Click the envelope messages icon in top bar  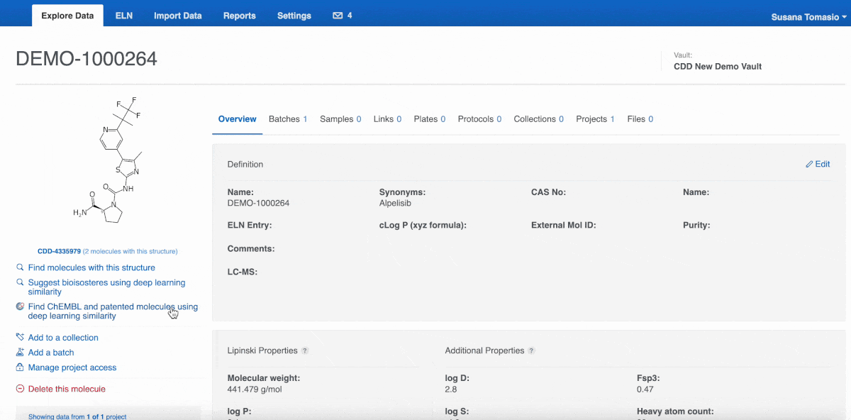(x=338, y=16)
